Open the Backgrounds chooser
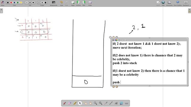Viewport: 191px width, 107px height. click(54, 3)
